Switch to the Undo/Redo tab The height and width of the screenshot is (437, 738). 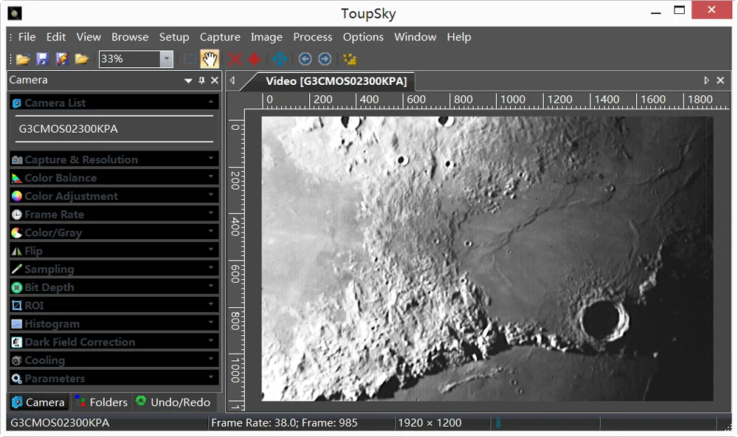[x=173, y=402]
